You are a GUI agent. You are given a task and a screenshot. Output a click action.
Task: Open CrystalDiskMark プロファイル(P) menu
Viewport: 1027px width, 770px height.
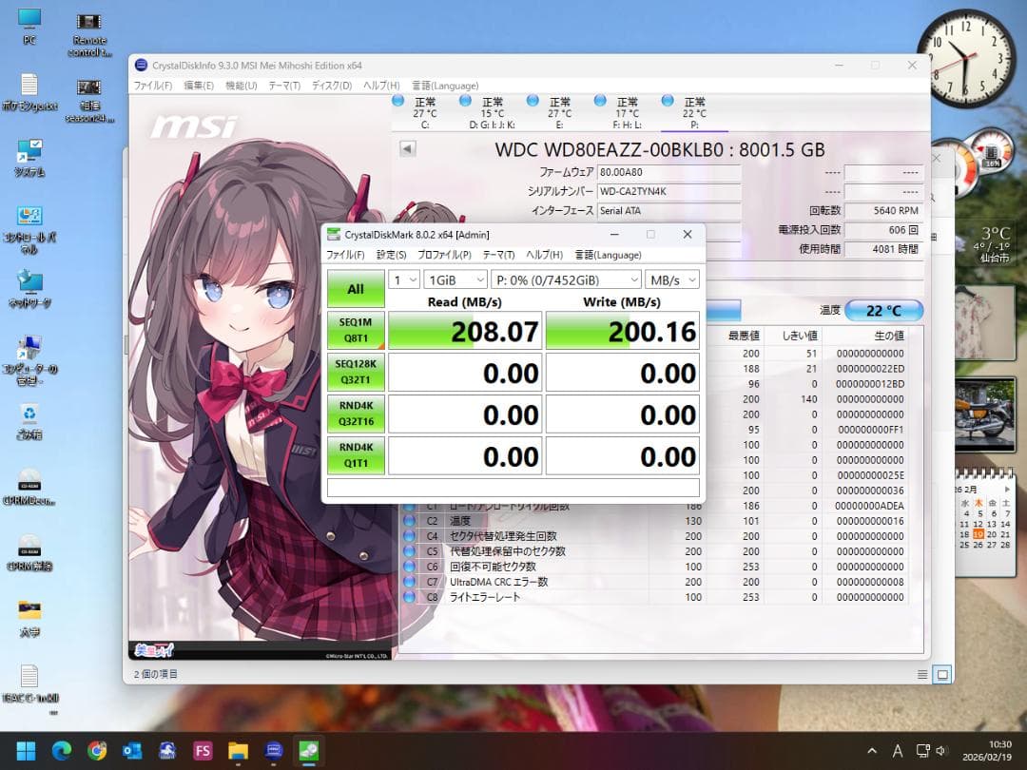tap(444, 255)
